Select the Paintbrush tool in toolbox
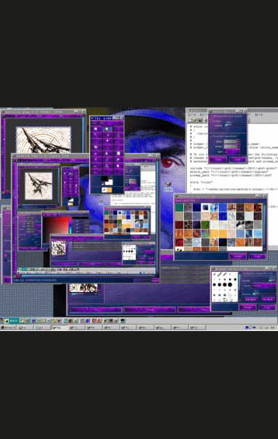 107,159
